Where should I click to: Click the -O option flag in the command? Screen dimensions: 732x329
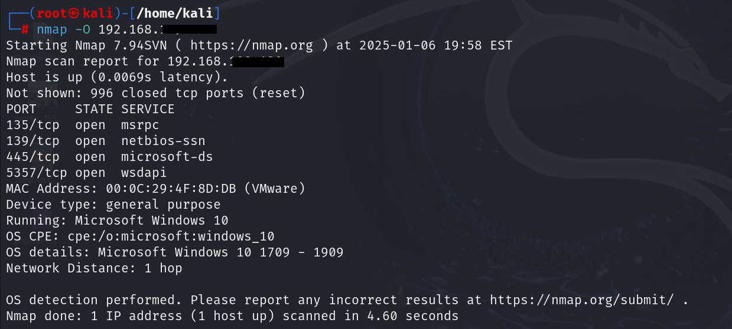click(83, 29)
